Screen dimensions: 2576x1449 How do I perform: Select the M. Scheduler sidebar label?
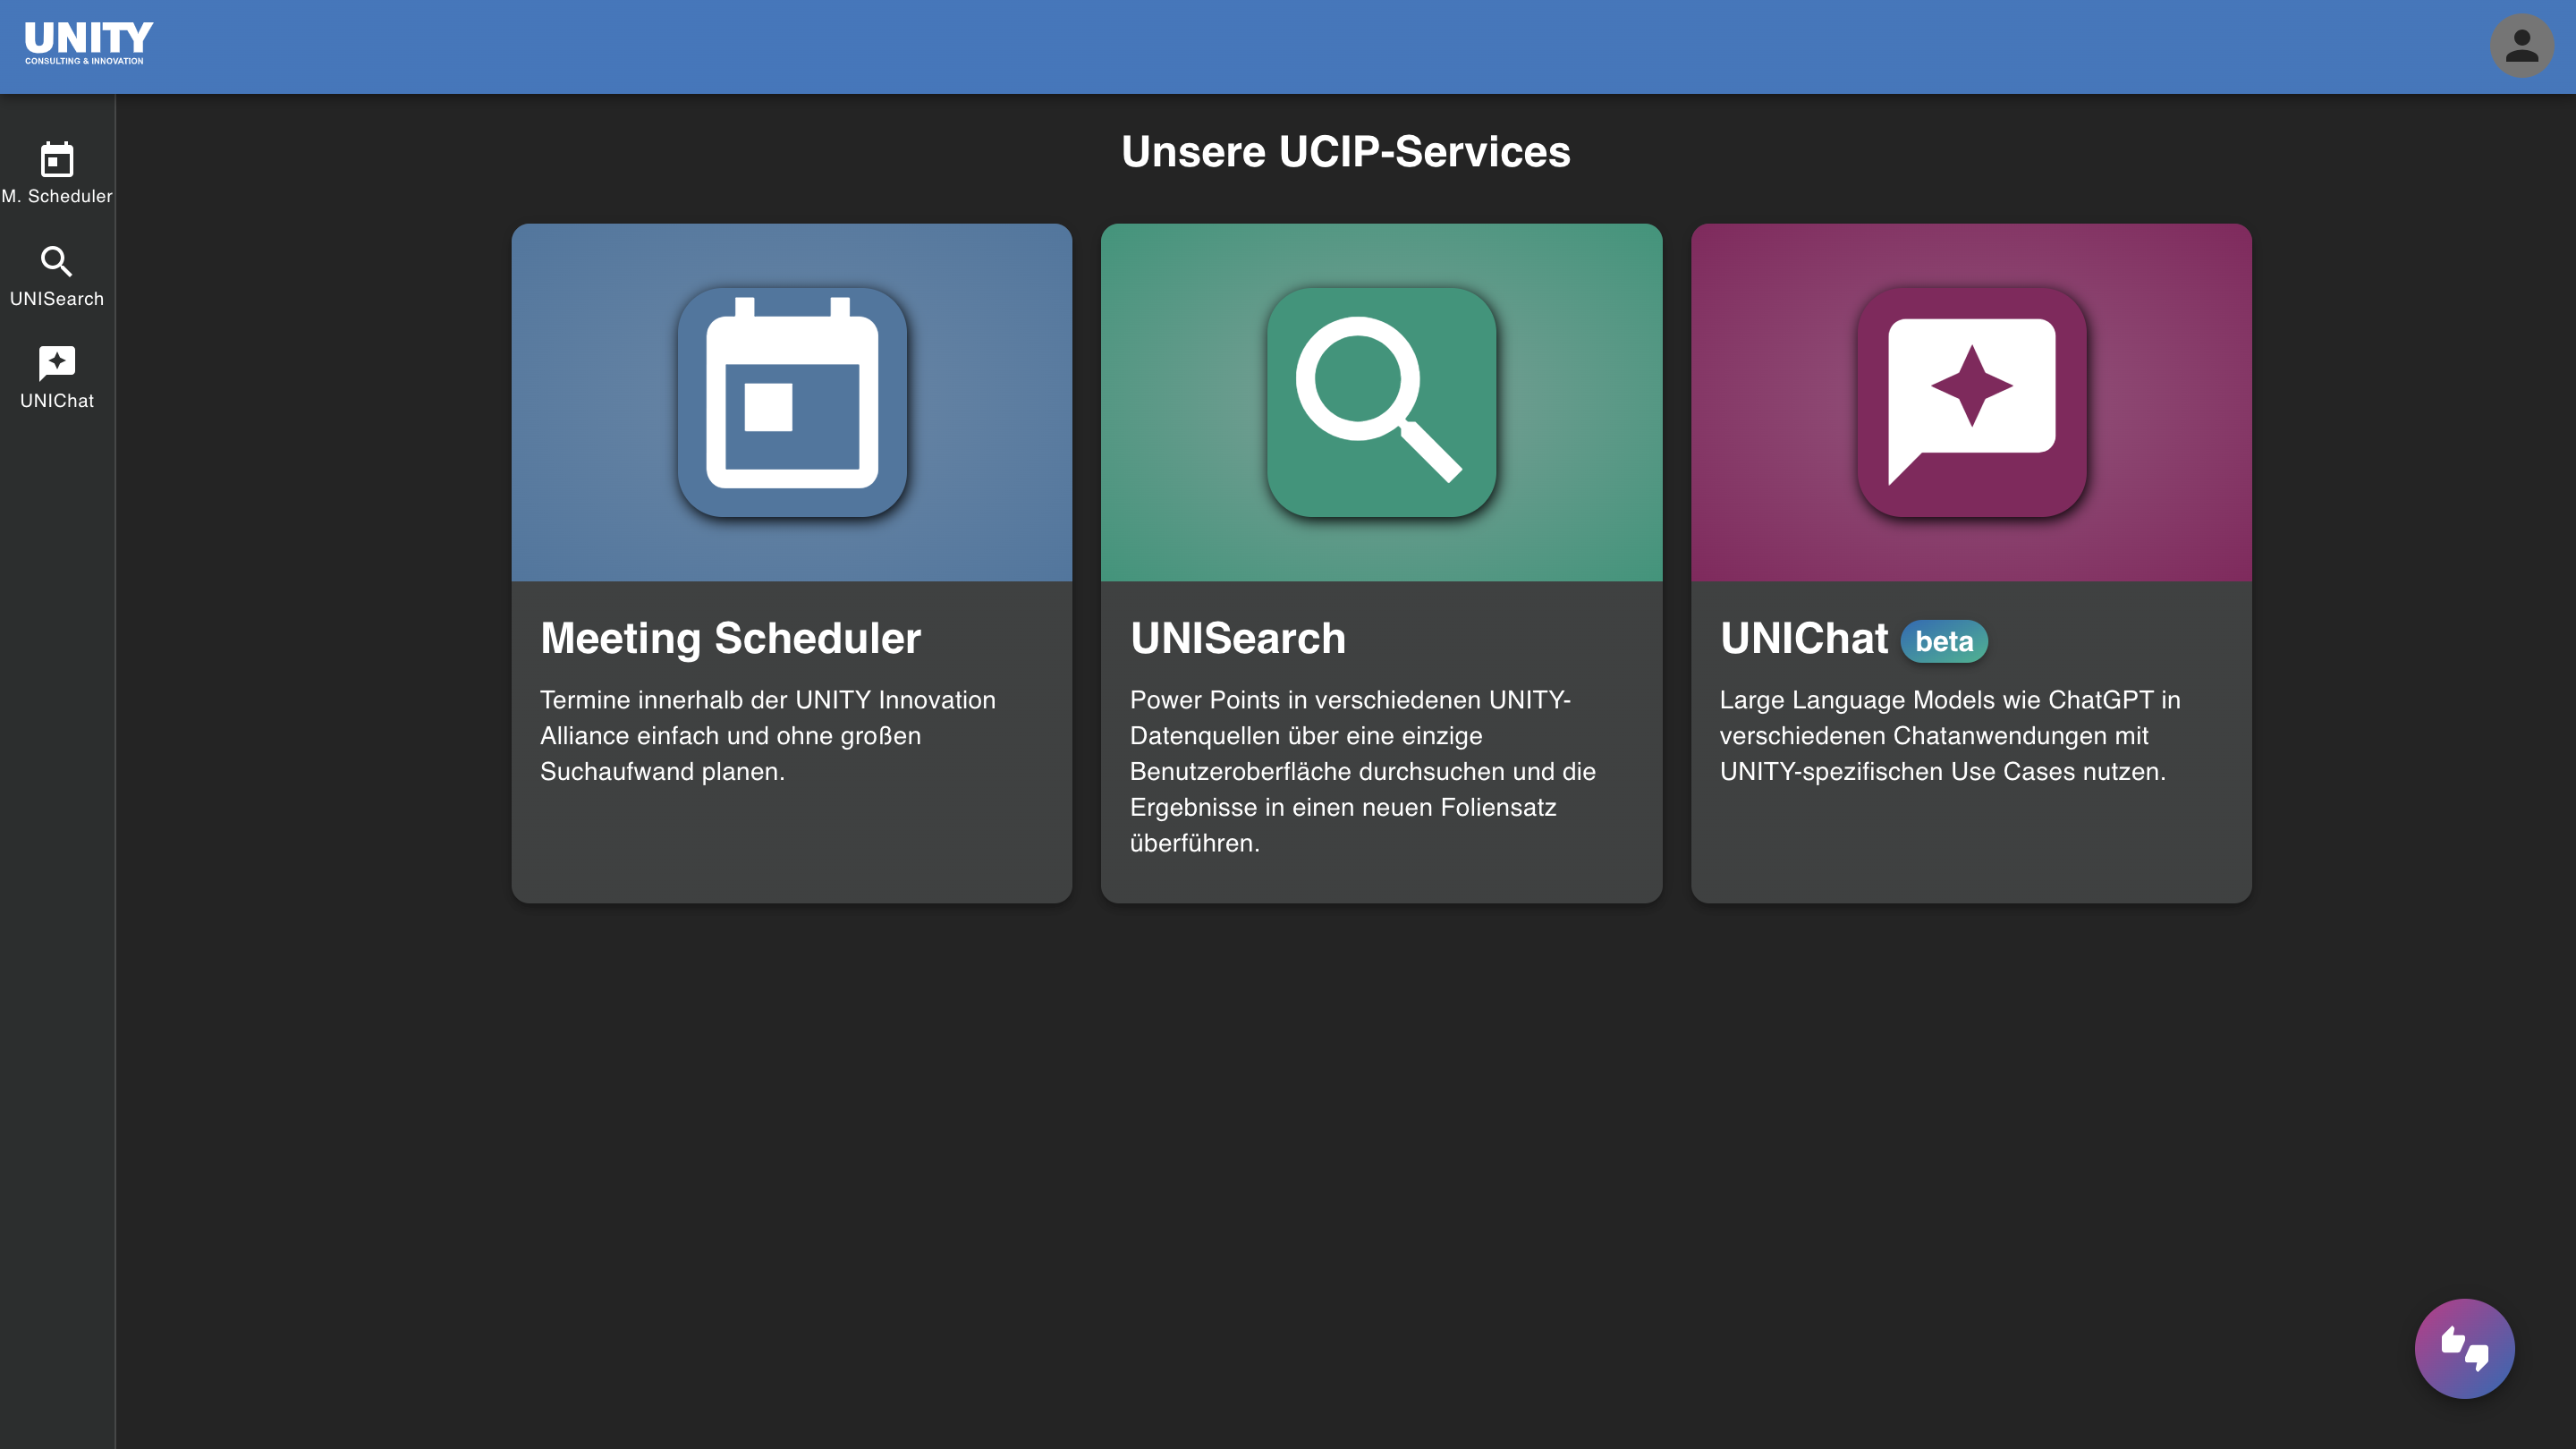(57, 196)
